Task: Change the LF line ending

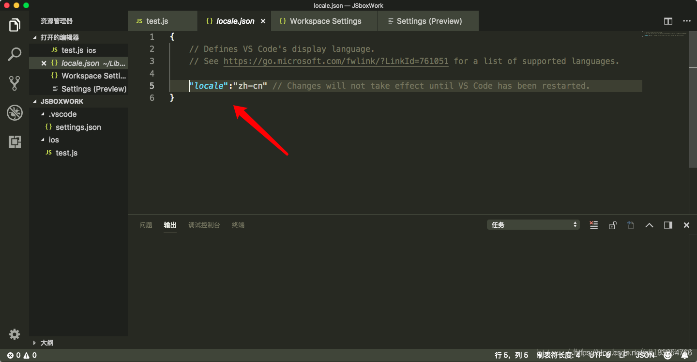Action: coord(623,355)
